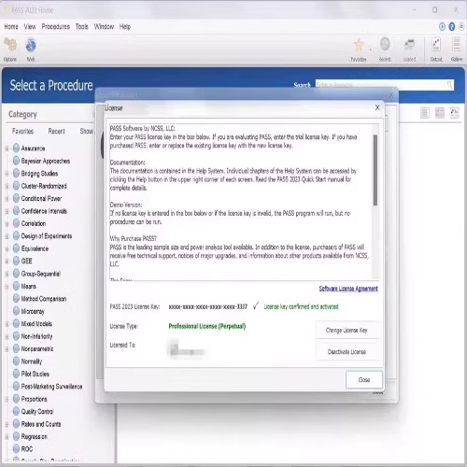Open the Home menu

click(x=11, y=27)
